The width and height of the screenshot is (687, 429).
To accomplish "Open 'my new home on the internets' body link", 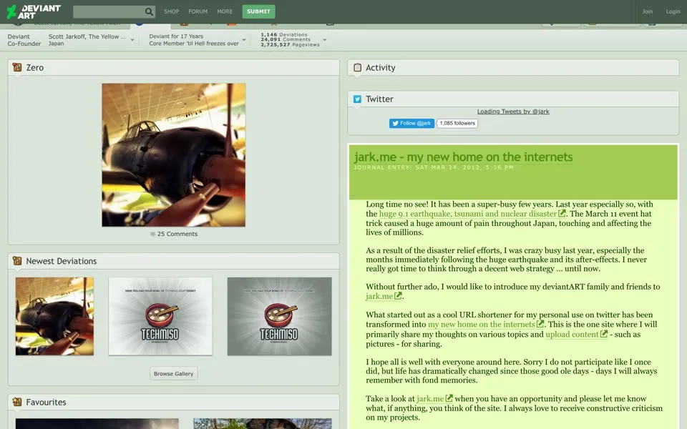I will [x=486, y=325].
